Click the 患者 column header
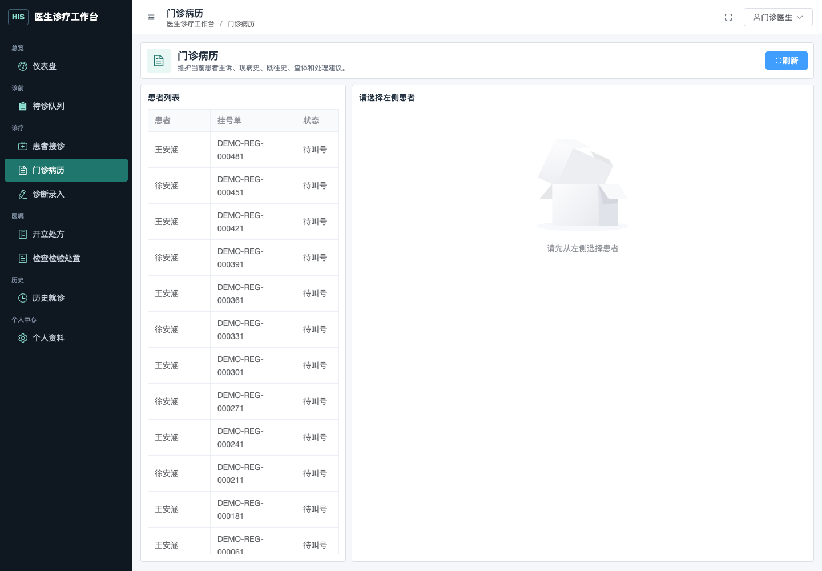Image resolution: width=822 pixels, height=571 pixels. tap(179, 120)
